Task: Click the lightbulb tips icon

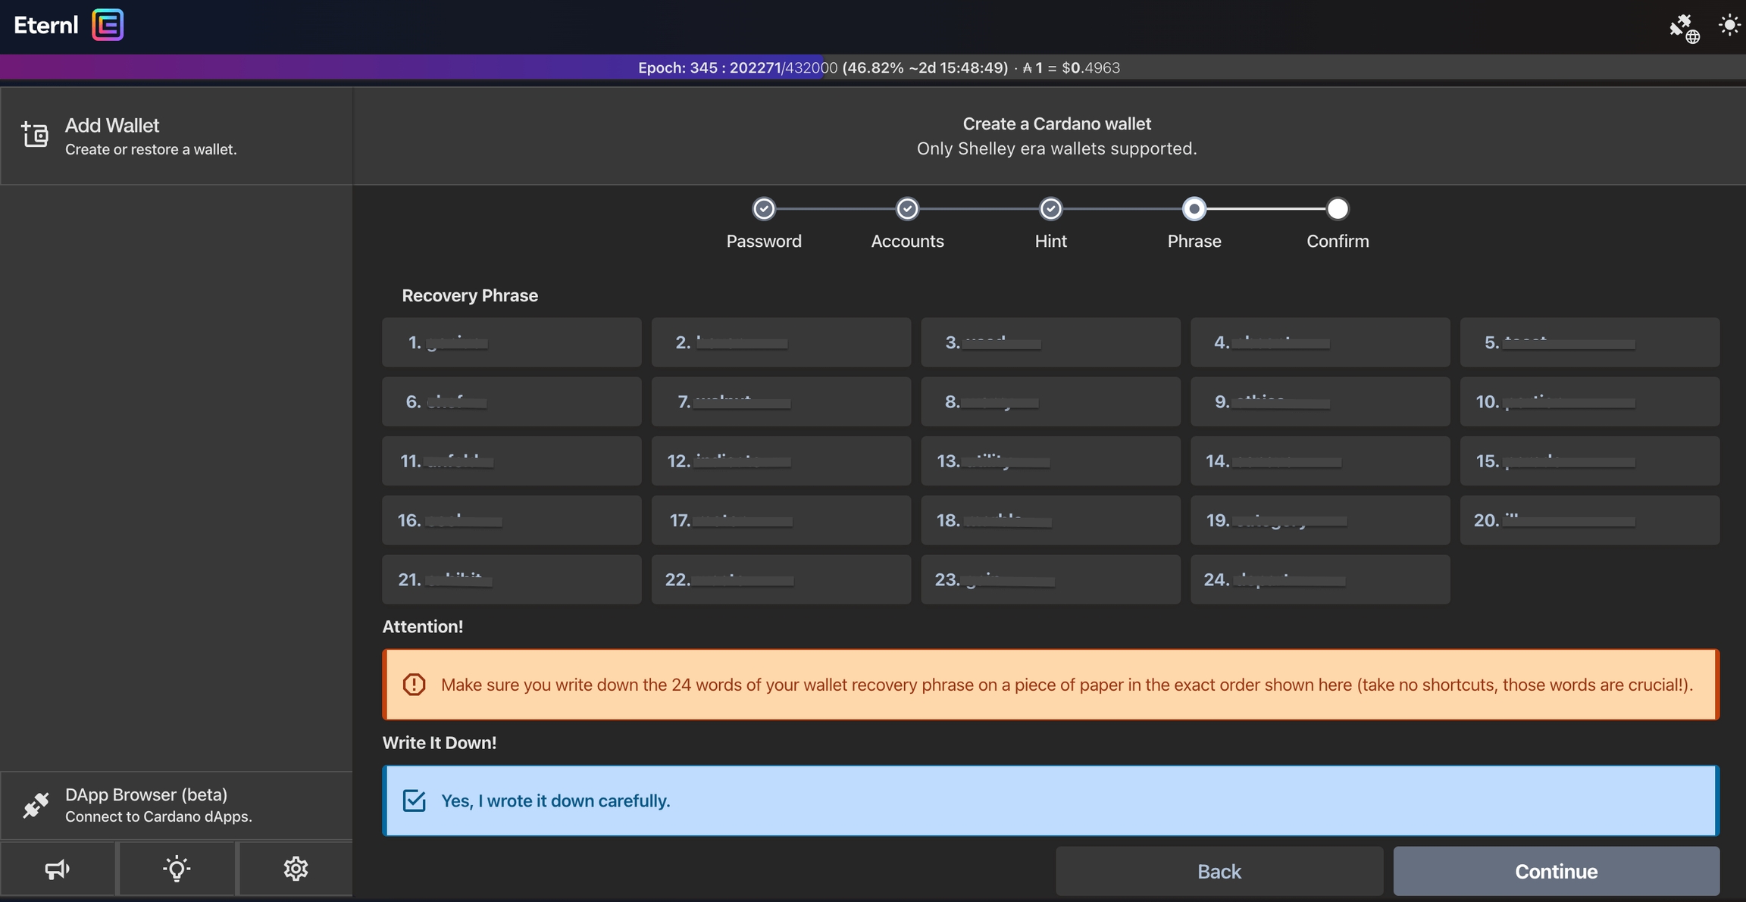Action: 177,869
